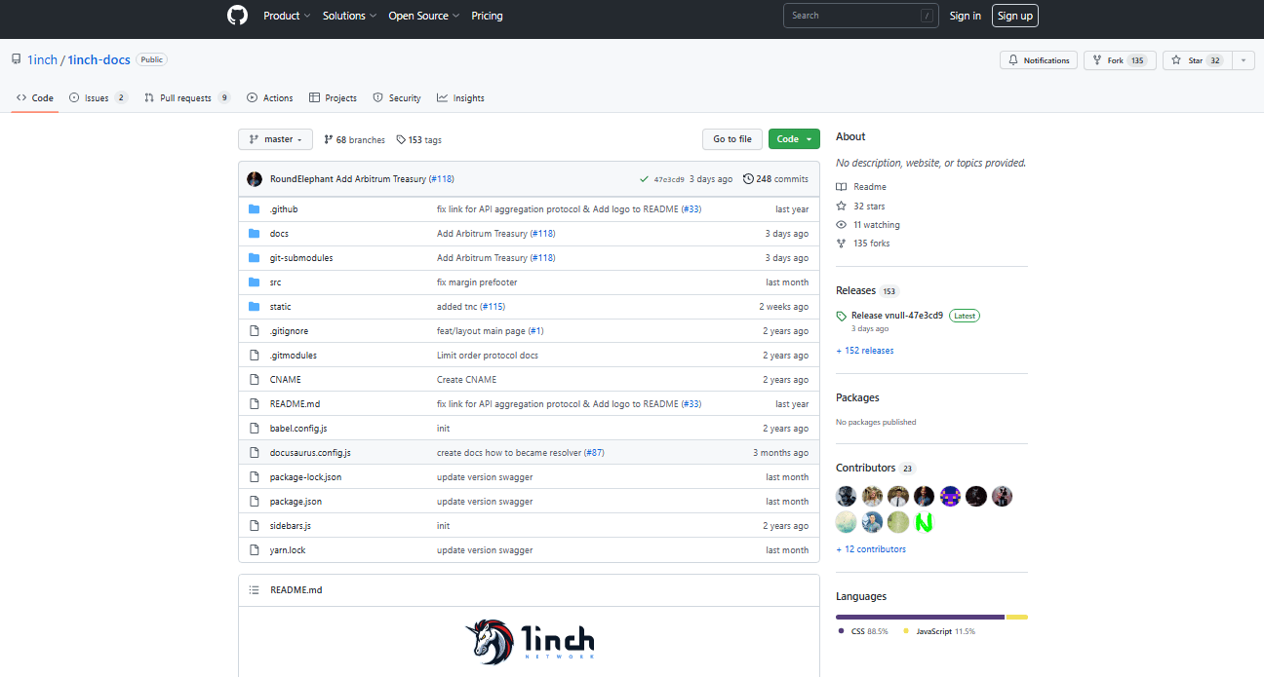Click the sidebars.js file icon
The image size is (1264, 677).
point(255,526)
